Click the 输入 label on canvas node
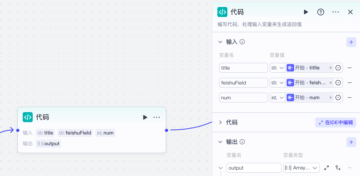Image resolution: width=360 pixels, height=176 pixels. click(27, 133)
